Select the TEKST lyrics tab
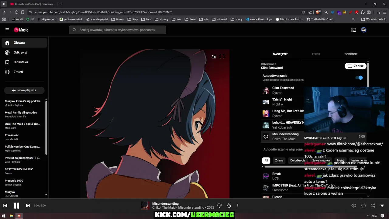389x219 pixels. (316, 54)
